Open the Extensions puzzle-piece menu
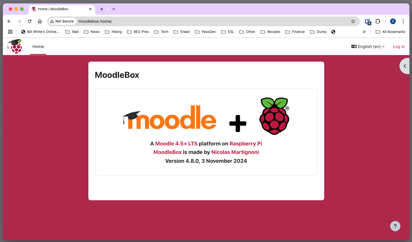This screenshot has height=242, width=412. tap(378, 21)
